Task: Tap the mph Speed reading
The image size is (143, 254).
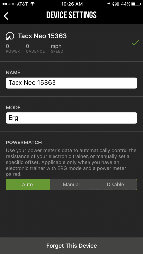Action: pyautogui.click(x=56, y=46)
